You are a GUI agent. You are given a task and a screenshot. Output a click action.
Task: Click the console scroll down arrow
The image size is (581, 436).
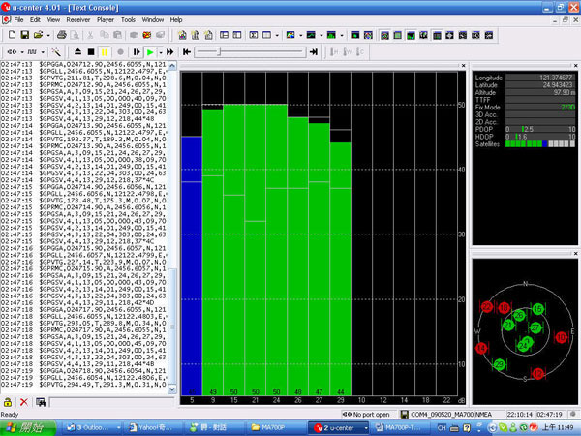click(x=172, y=389)
